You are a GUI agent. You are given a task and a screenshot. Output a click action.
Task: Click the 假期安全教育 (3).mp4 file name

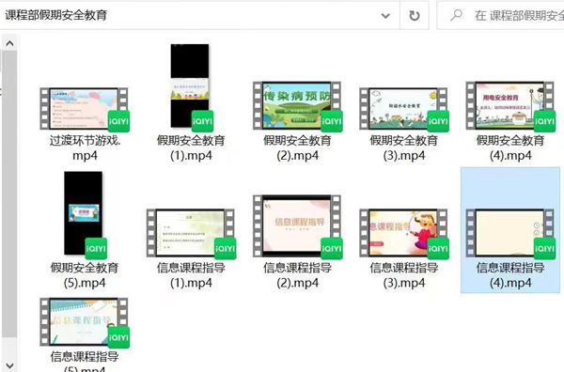point(404,147)
